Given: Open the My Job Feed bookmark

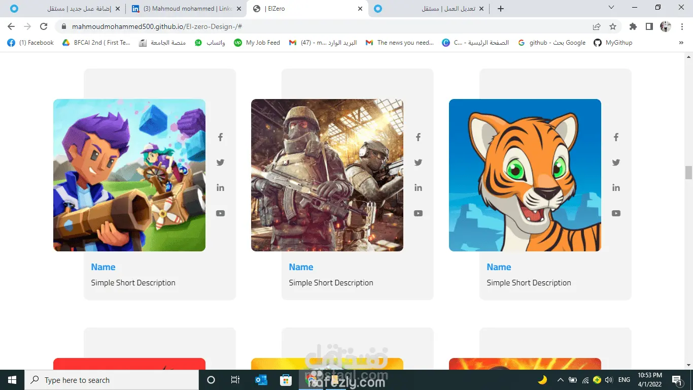Looking at the screenshot, I should (257, 43).
